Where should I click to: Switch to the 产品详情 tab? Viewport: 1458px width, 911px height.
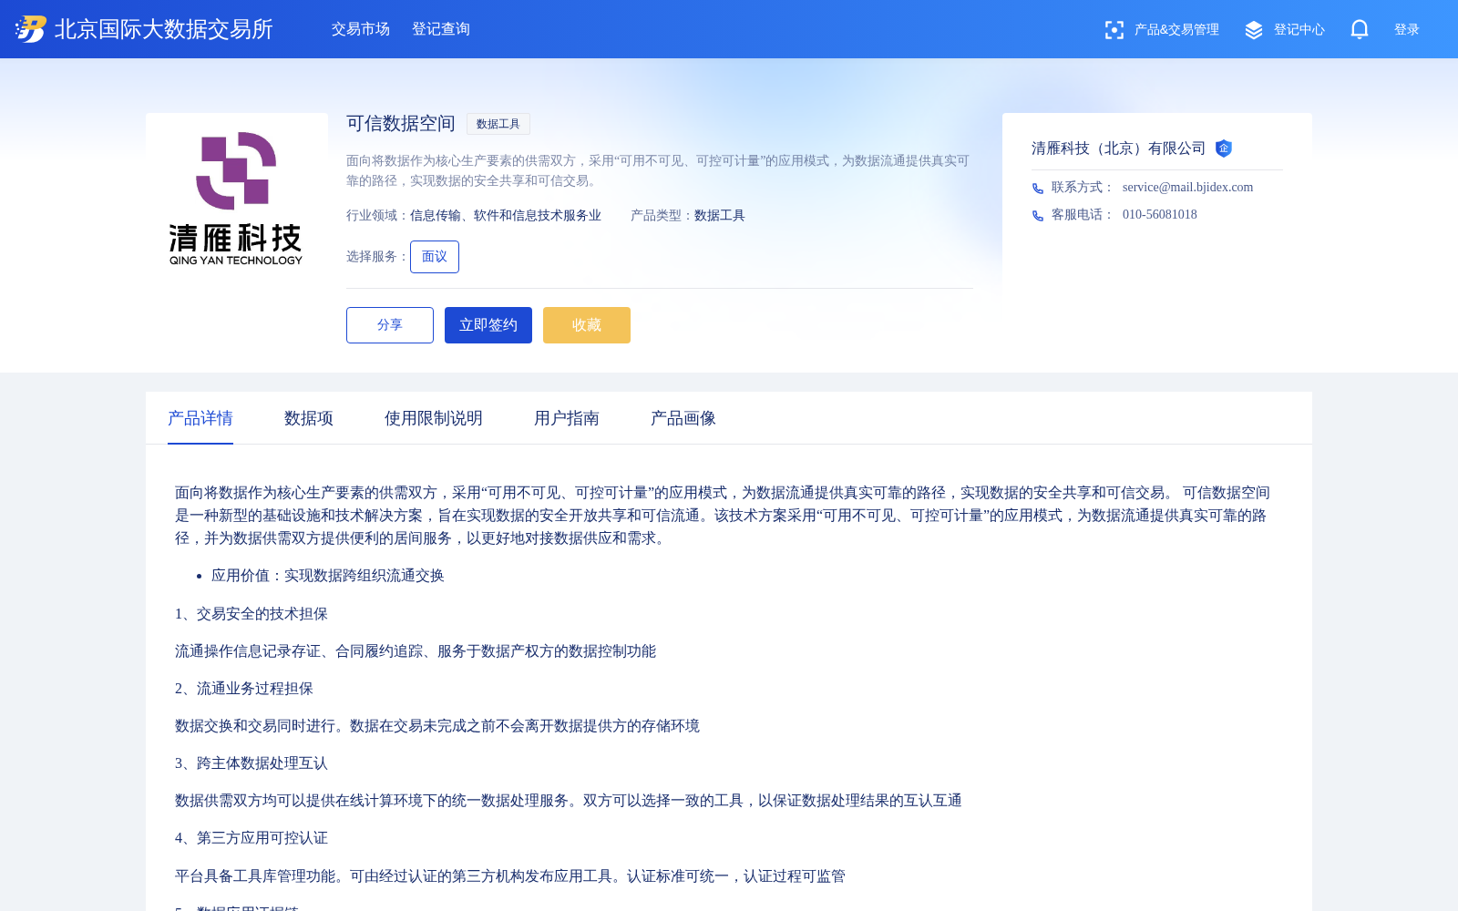(x=200, y=418)
